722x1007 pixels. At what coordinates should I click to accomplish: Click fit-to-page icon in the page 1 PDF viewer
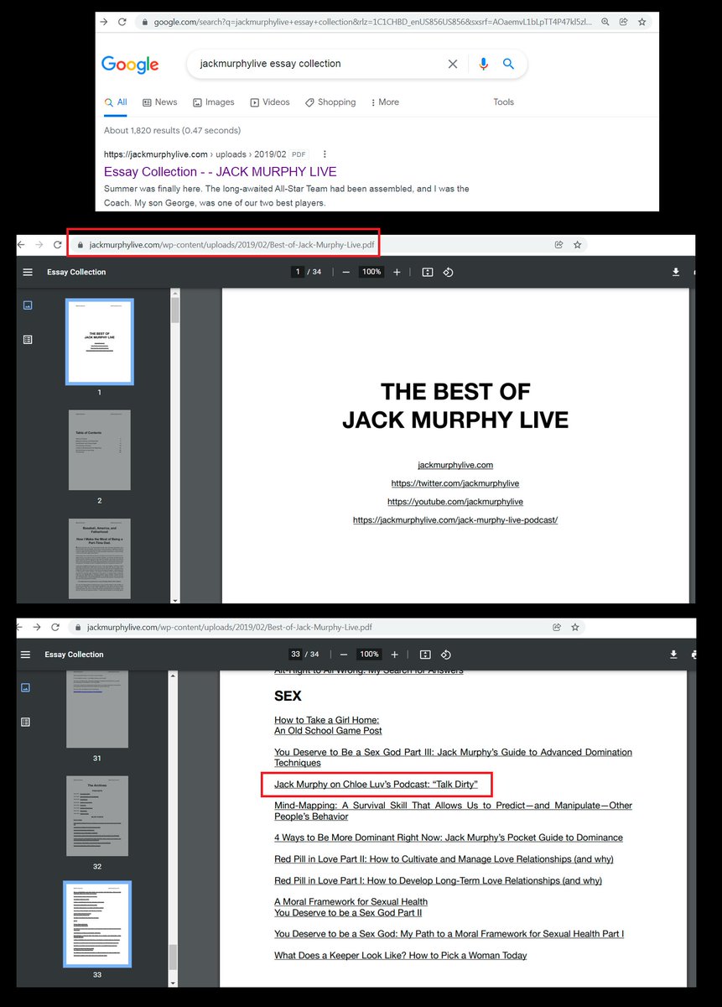pyautogui.click(x=427, y=272)
